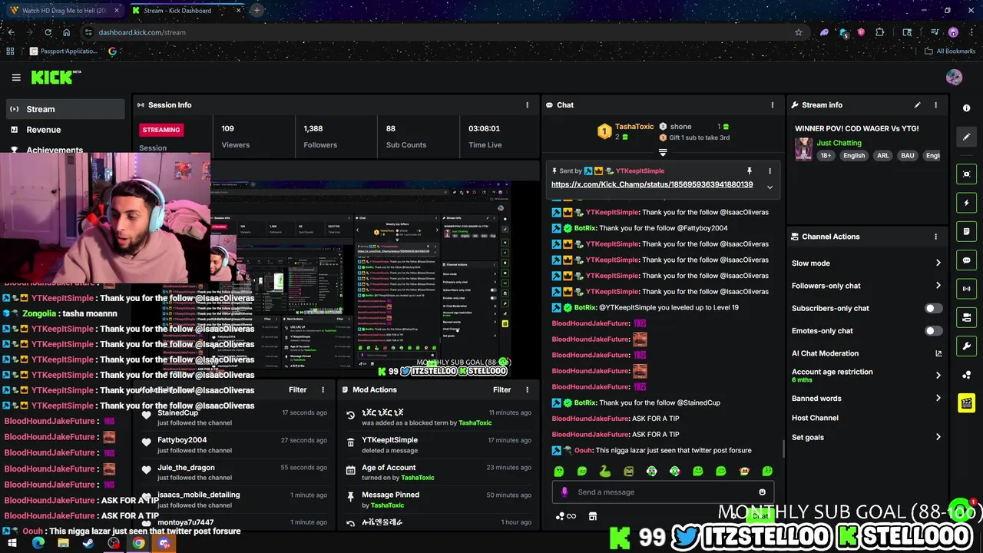Open Windows Start menu
Screen dimensions: 983x553
[12, 543]
